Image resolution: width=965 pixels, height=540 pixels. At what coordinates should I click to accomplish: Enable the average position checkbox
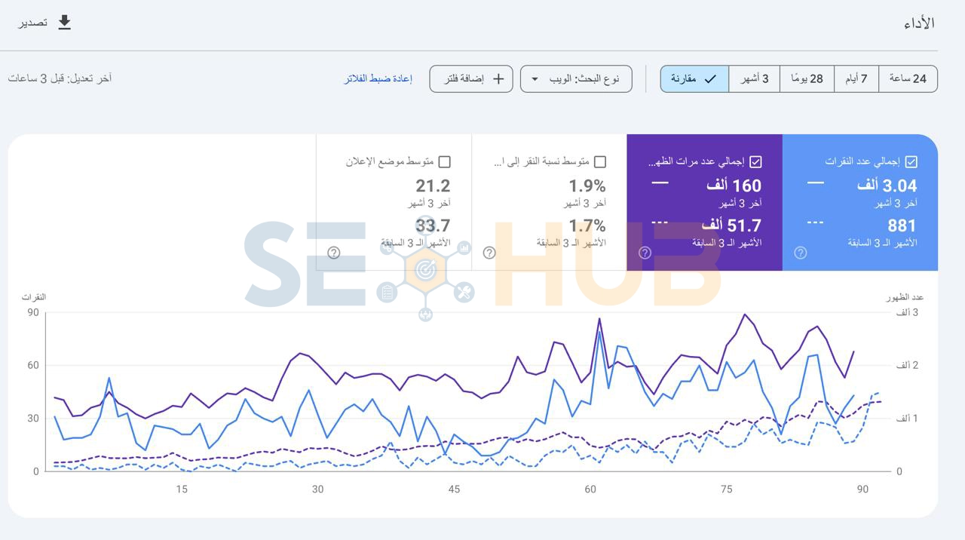click(x=445, y=161)
